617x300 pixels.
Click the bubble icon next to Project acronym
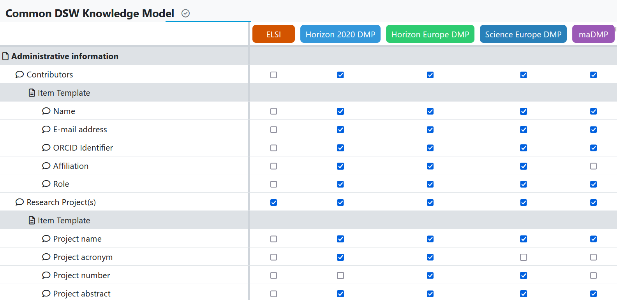46,257
